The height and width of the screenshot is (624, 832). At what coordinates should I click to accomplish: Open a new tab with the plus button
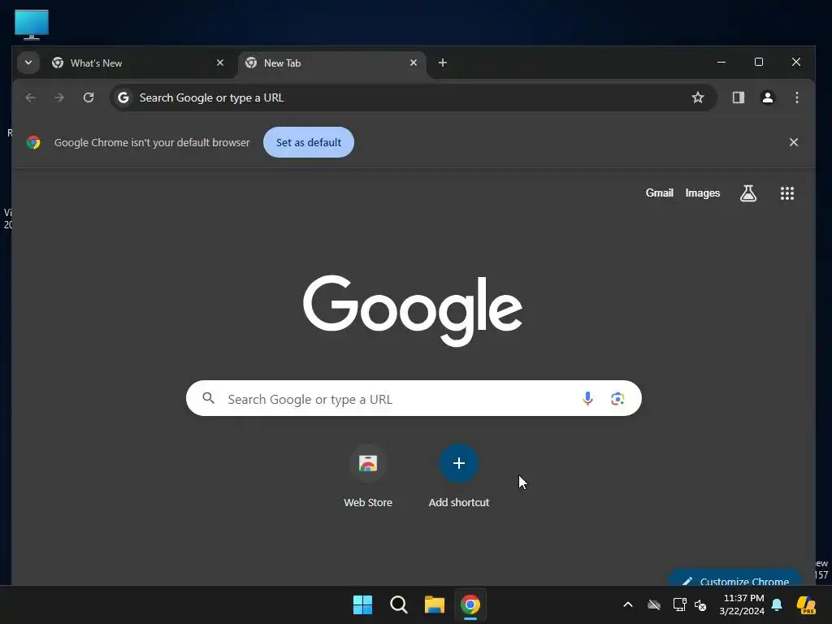pos(443,63)
